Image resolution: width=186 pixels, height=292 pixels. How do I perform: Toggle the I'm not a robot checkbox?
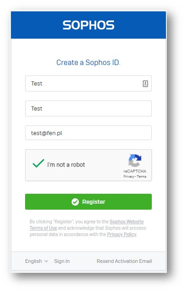[38, 163]
